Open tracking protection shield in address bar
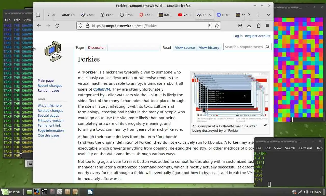 (x=80, y=26)
